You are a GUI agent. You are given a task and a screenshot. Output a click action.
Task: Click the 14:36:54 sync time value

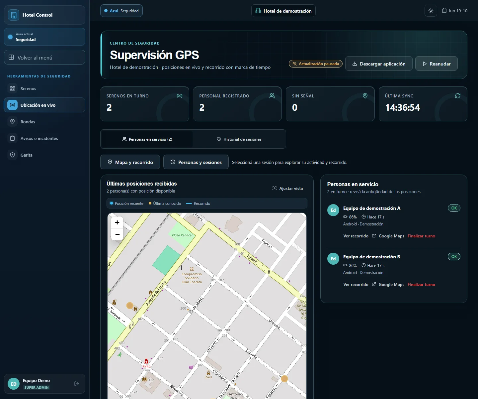coord(402,107)
